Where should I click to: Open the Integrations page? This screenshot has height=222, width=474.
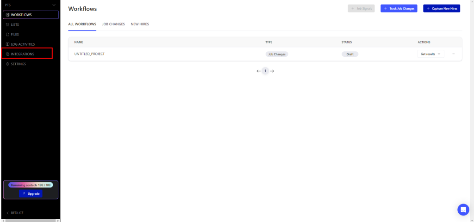[x=22, y=54]
